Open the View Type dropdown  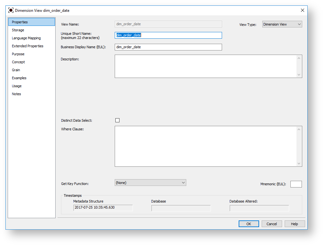tap(282, 24)
